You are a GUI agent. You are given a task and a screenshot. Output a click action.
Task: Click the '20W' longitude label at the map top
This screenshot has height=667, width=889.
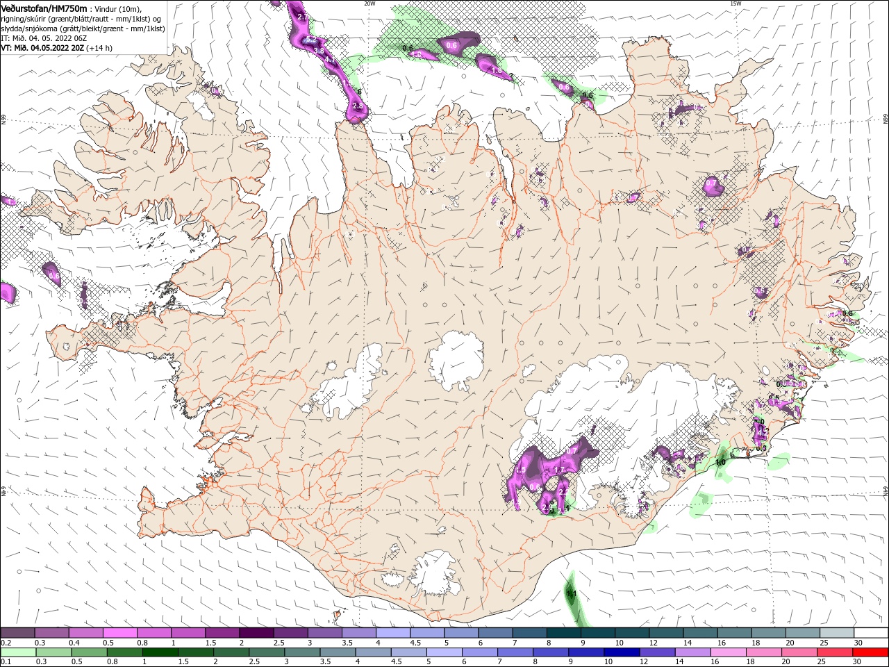point(369,3)
